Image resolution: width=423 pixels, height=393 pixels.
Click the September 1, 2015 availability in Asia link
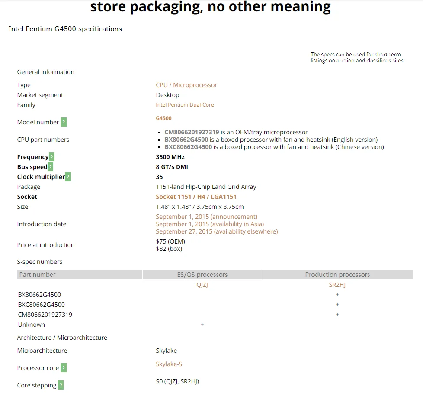210,224
